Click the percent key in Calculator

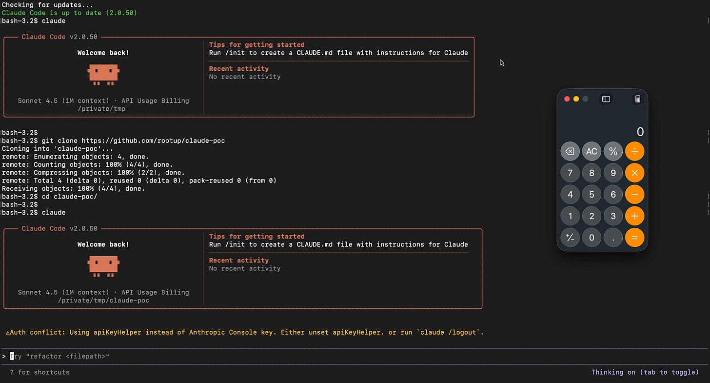[x=613, y=151]
